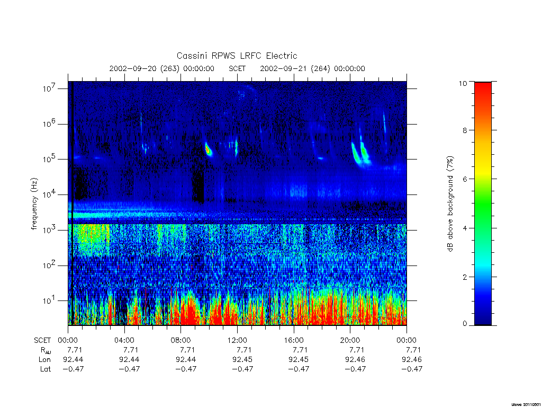Click the 'frequency (Hz)' axis label
The width and height of the screenshot is (542, 407).
(34, 203)
